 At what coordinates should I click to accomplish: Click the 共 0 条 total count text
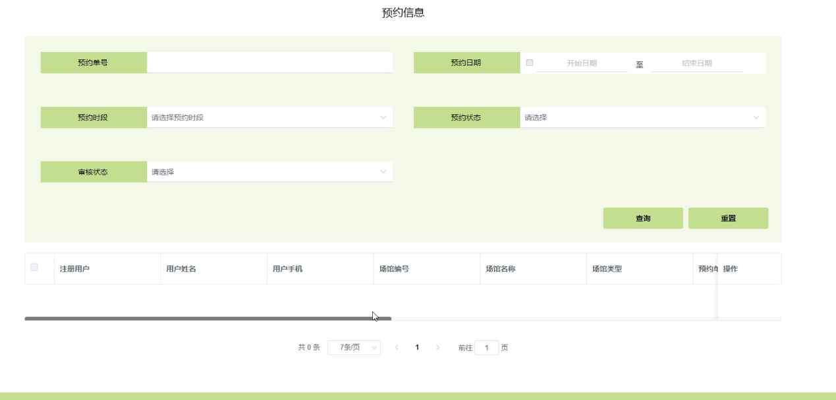pyautogui.click(x=309, y=347)
